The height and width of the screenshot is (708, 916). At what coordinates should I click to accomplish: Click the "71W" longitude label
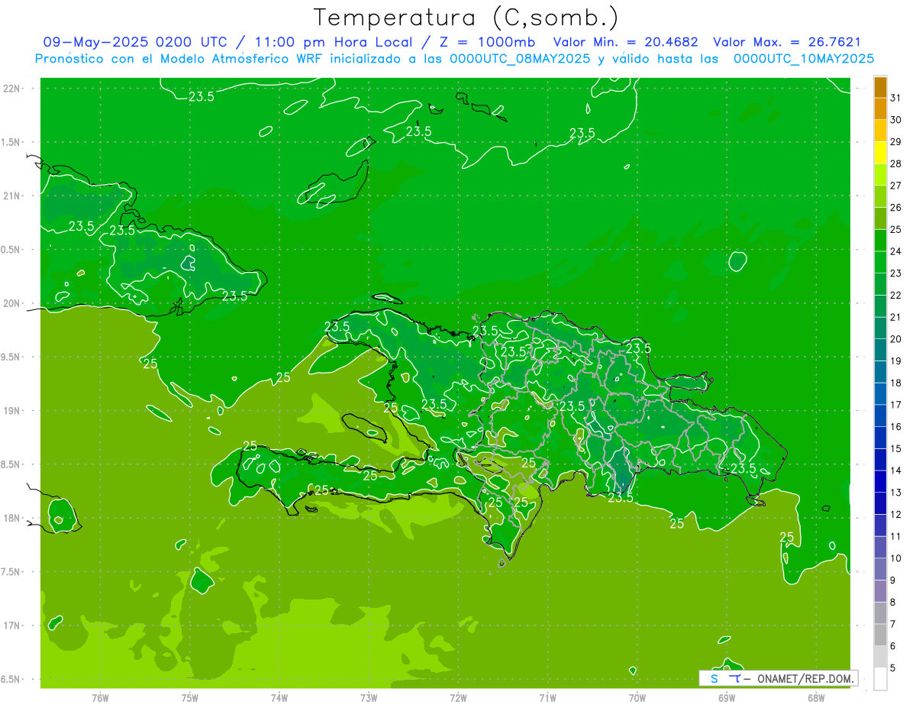point(547,698)
